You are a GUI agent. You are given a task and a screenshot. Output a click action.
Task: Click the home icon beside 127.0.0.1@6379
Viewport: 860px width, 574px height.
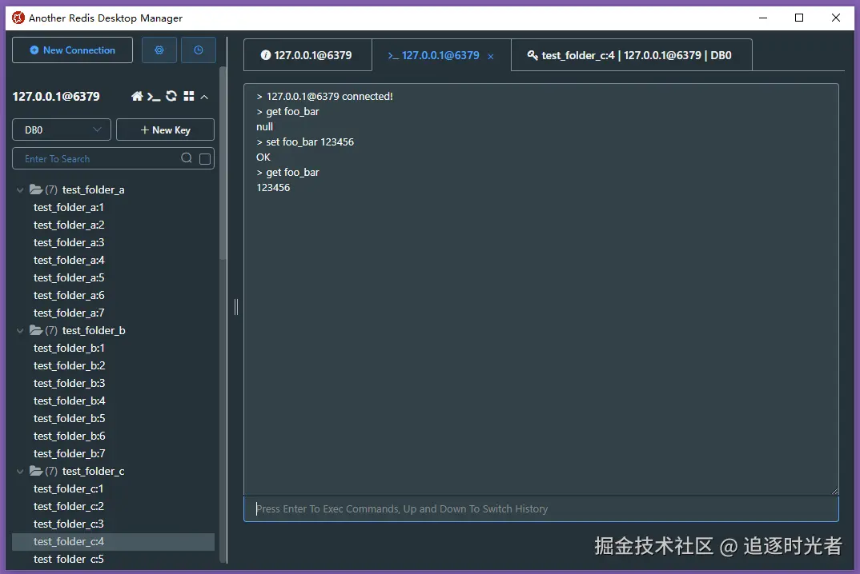tap(137, 97)
